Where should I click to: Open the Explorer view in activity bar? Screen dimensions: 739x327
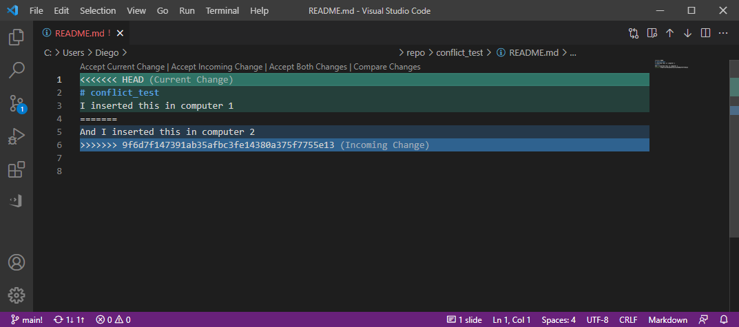(x=17, y=37)
